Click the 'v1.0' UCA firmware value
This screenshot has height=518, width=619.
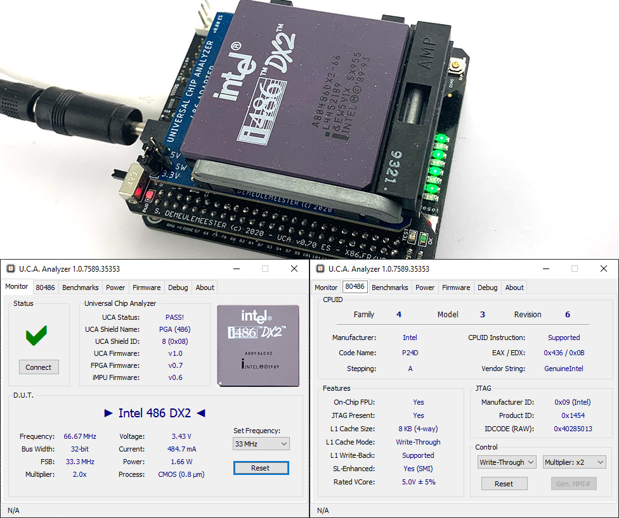(175, 353)
